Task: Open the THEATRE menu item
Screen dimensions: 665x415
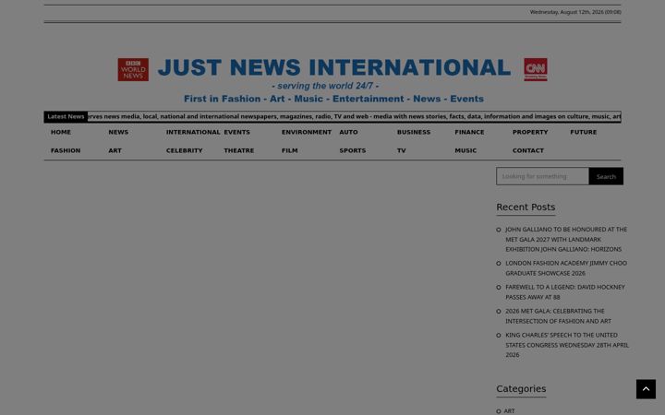Action: point(239,150)
